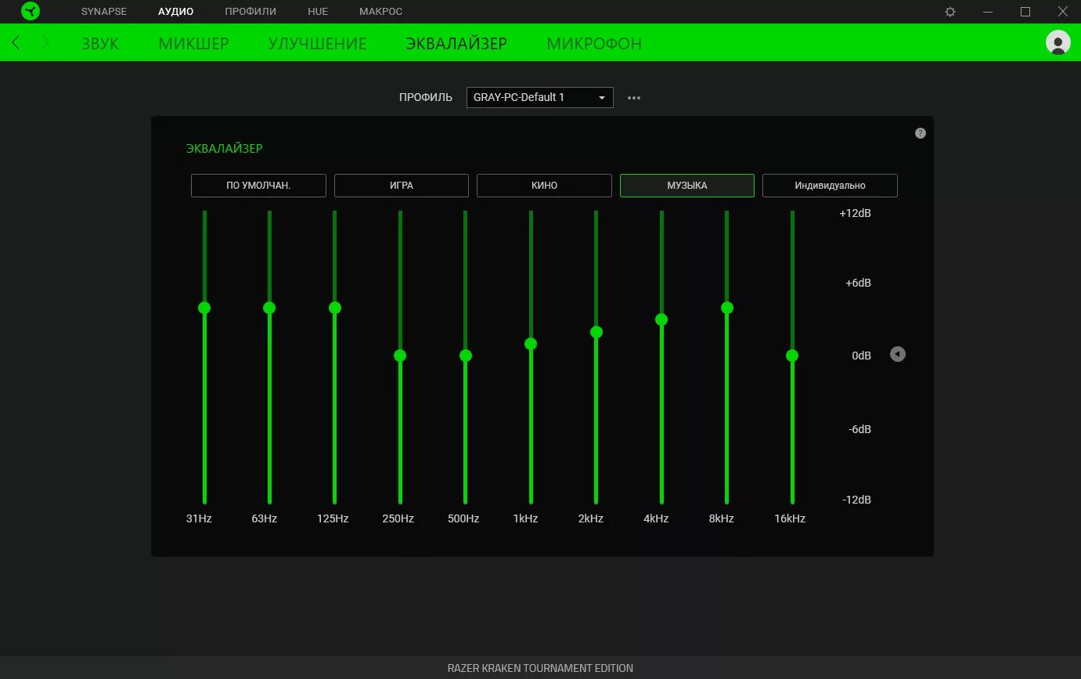Close the Razer Synapse window
This screenshot has height=679, width=1081.
(x=1062, y=12)
